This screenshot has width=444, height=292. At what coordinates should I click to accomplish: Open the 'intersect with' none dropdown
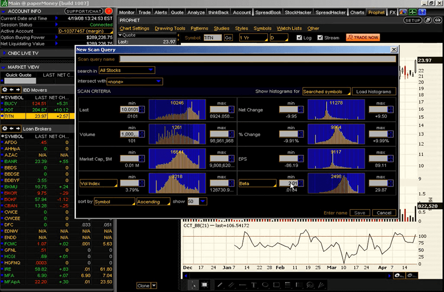click(x=134, y=81)
